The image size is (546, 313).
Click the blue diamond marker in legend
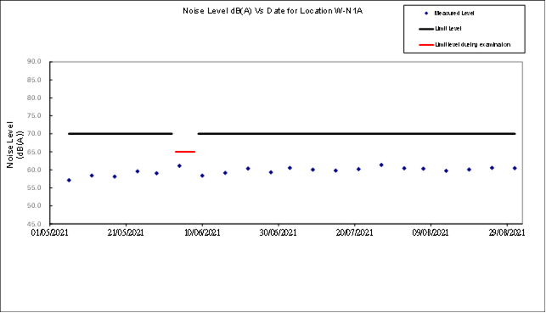click(x=426, y=14)
